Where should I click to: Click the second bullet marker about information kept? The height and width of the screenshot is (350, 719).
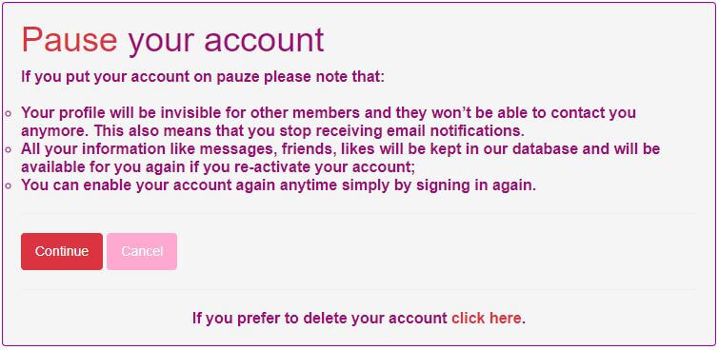click(9, 150)
